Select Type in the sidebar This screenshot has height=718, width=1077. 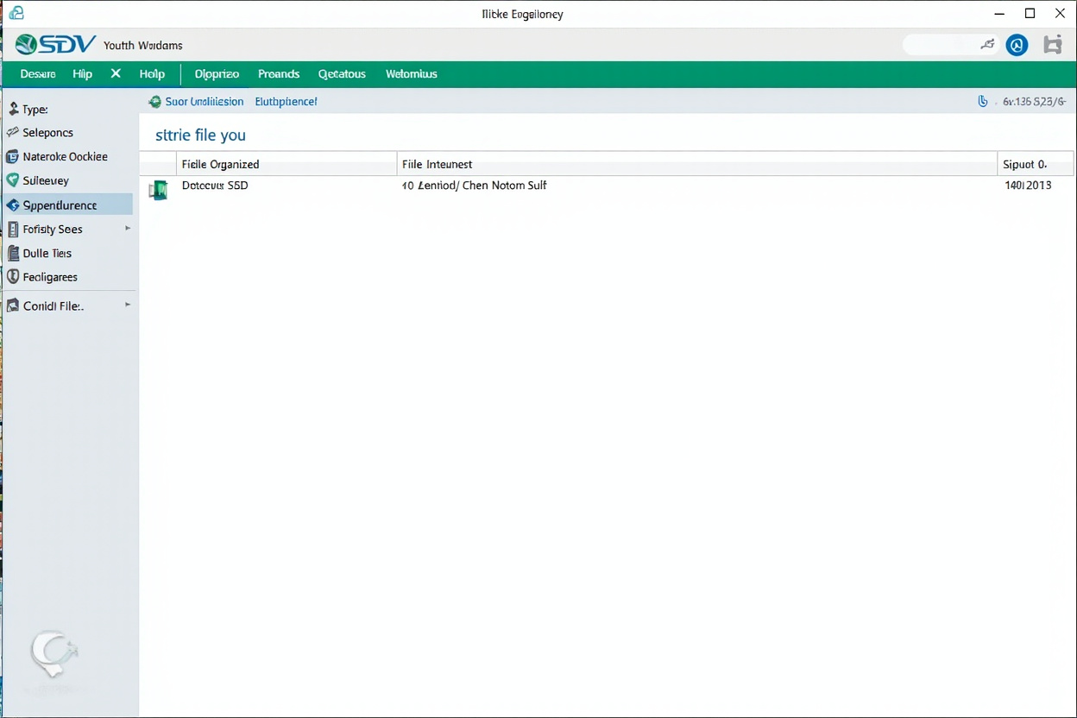pyautogui.click(x=35, y=110)
